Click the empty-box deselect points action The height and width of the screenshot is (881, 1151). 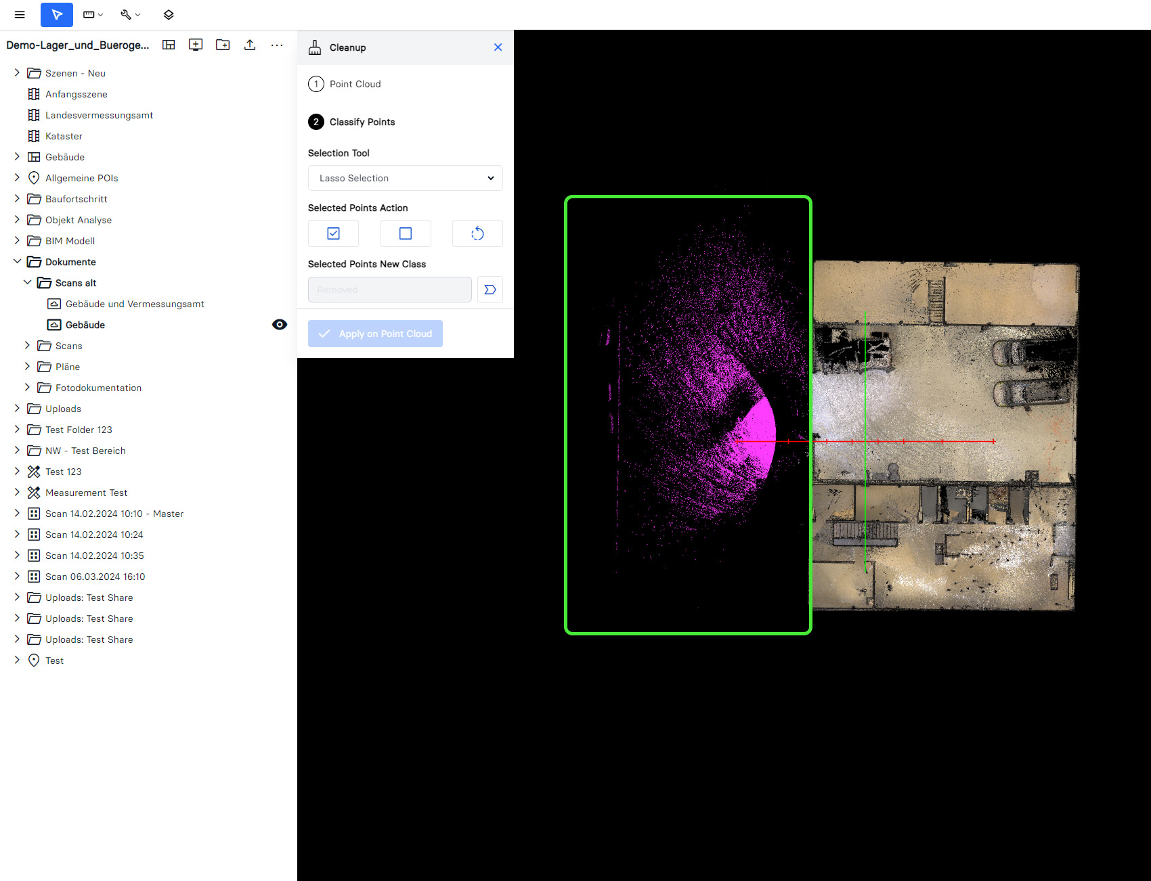click(406, 233)
